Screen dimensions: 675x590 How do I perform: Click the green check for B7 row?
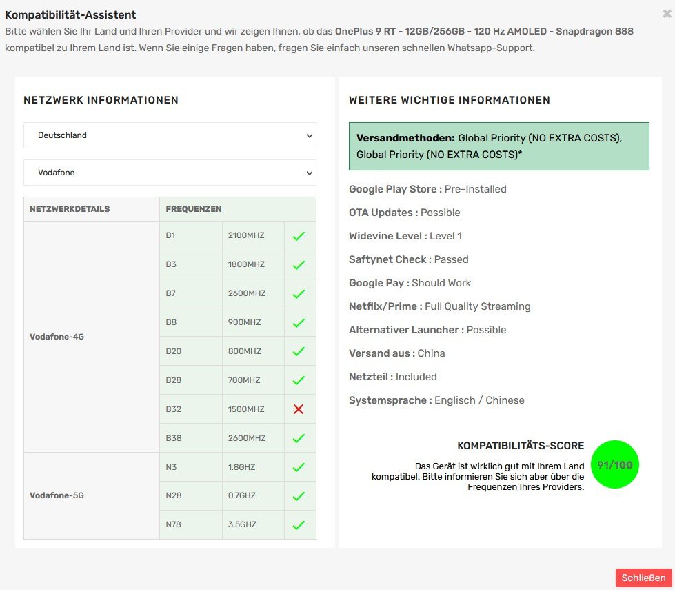pos(299,293)
